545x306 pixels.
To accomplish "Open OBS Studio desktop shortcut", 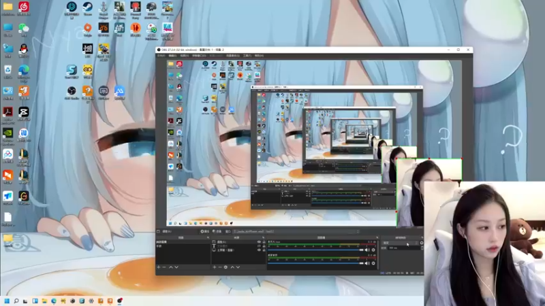I will tap(72, 91).
